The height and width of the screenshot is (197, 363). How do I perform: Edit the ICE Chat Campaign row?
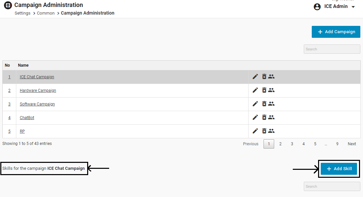click(x=255, y=77)
